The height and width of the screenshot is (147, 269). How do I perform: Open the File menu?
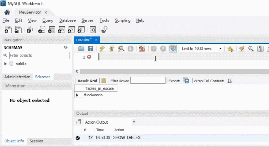[x=6, y=20]
